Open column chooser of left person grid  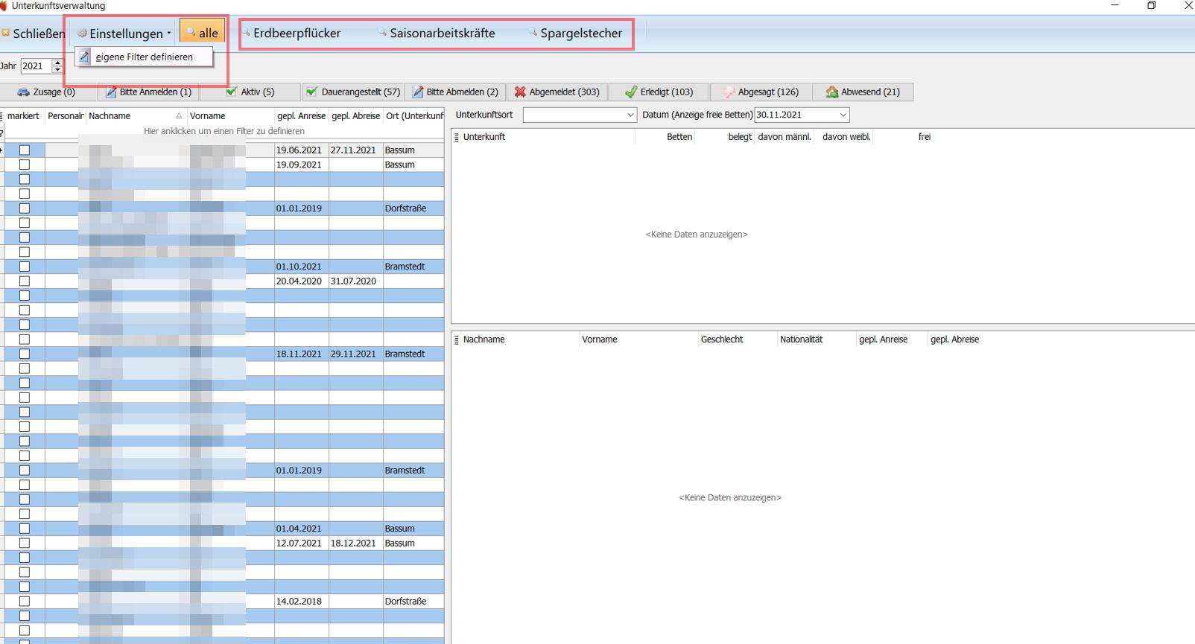pyautogui.click(x=1, y=116)
